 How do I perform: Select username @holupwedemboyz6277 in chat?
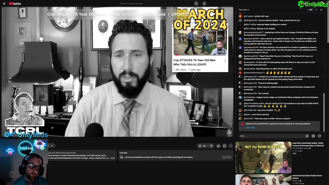coord(254,33)
